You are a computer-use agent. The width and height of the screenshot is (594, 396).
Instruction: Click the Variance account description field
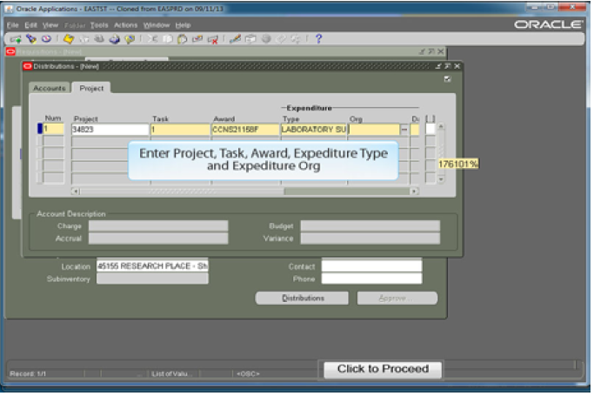pyautogui.click(x=370, y=238)
